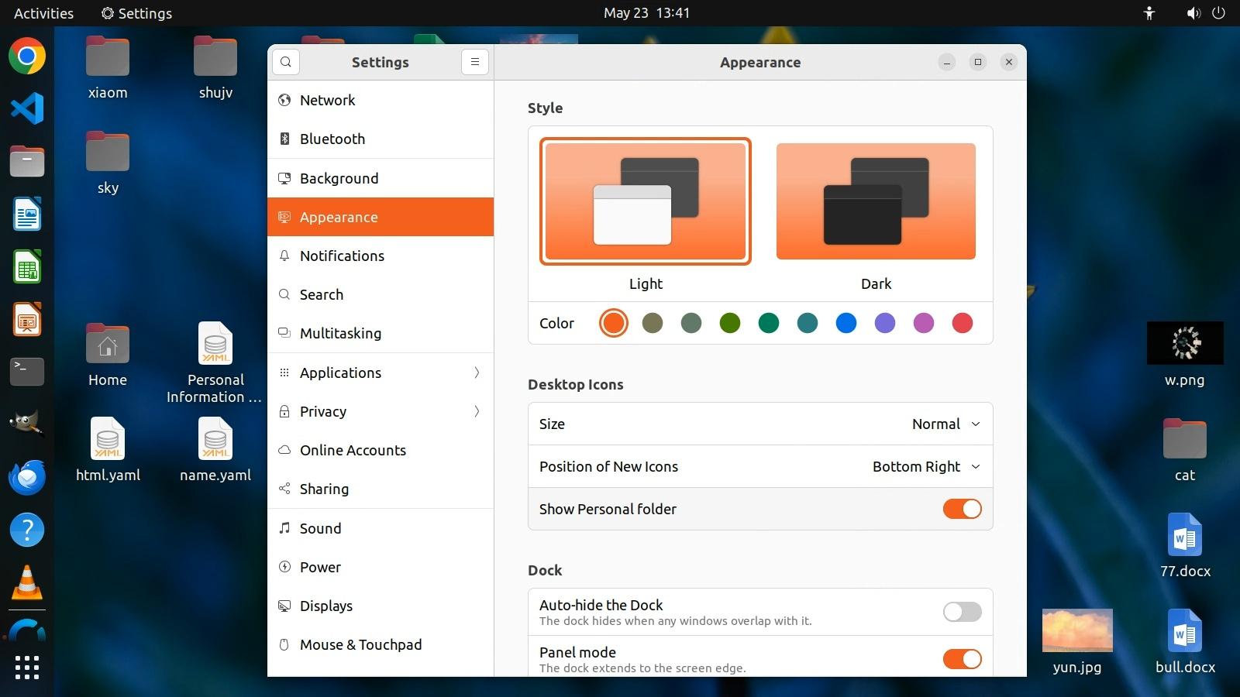Viewport: 1240px width, 697px height.
Task: Open the Settings hamburger menu
Action: (x=474, y=62)
